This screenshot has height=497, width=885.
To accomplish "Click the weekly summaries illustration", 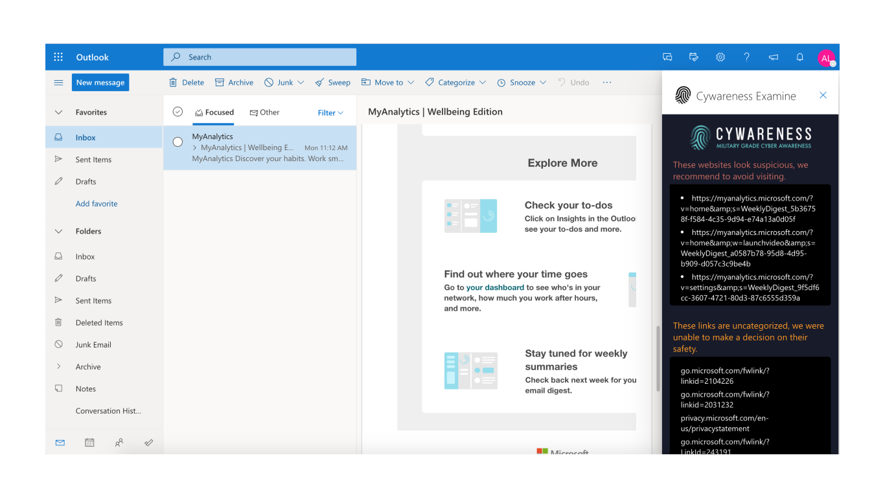I will [470, 371].
